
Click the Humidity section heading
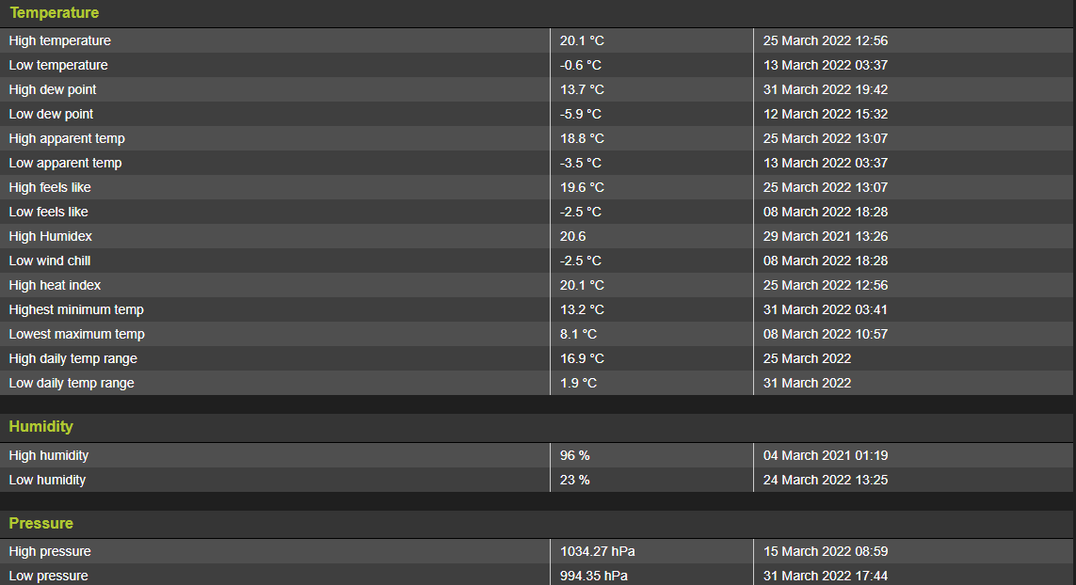tap(40, 426)
